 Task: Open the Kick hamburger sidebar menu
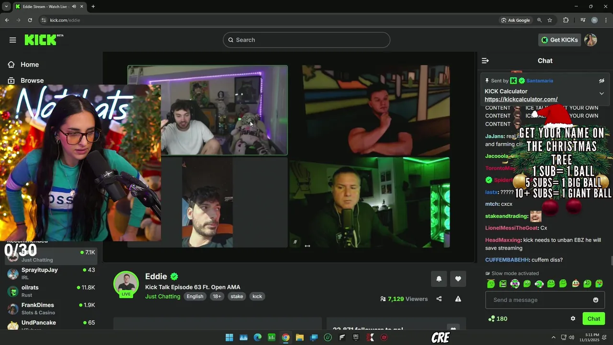point(12,40)
